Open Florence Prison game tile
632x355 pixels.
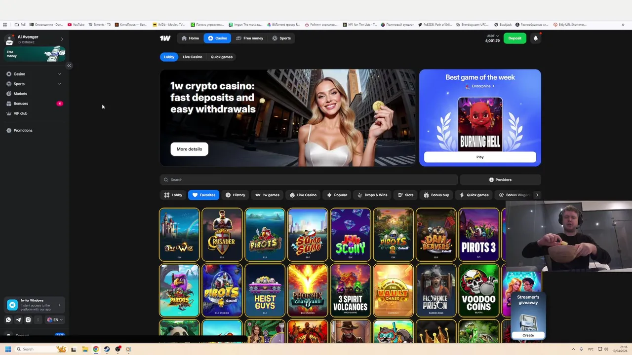pos(436,290)
